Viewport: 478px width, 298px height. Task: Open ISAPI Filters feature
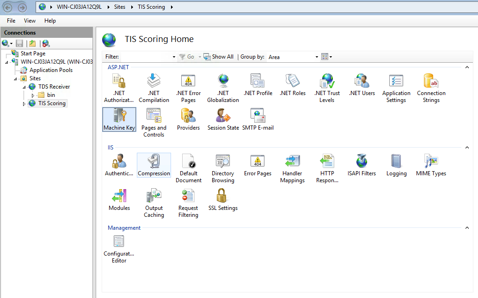coord(362,165)
